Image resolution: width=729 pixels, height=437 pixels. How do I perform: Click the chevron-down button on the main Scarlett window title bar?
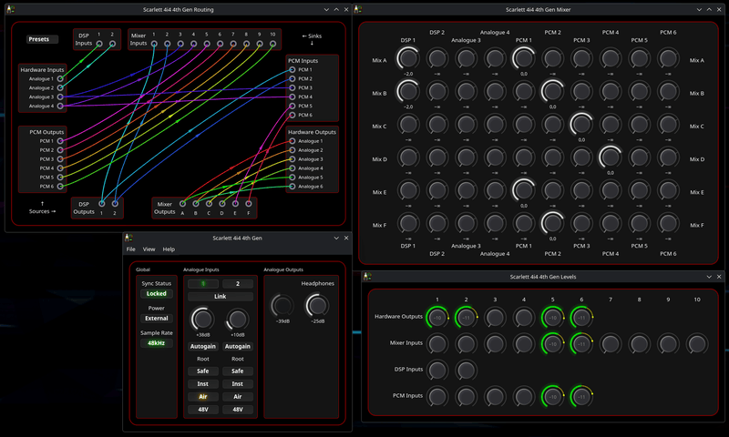336,238
